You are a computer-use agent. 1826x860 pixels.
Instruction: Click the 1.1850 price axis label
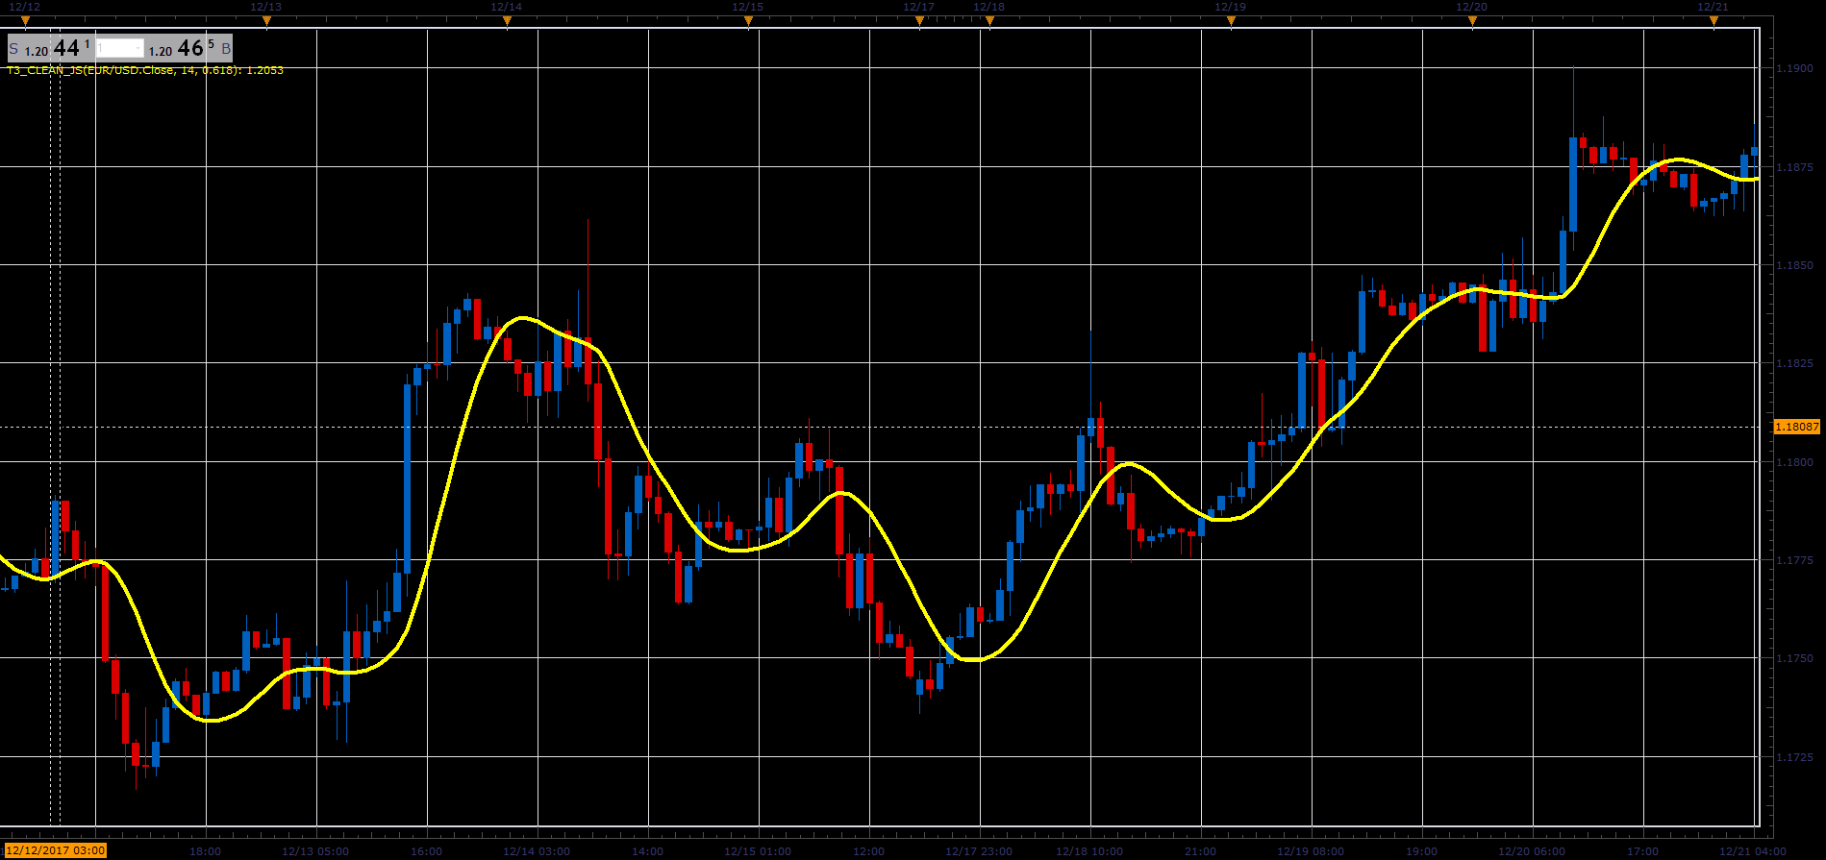click(1794, 265)
